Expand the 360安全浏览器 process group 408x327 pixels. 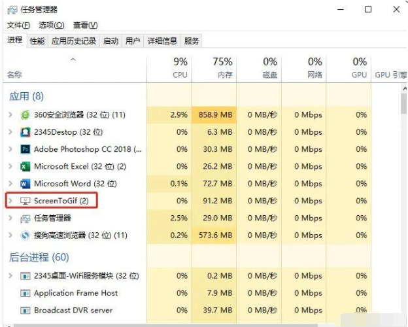(x=10, y=114)
